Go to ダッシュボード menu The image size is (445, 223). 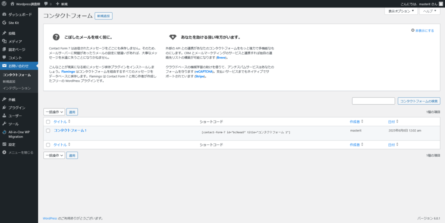19,14
